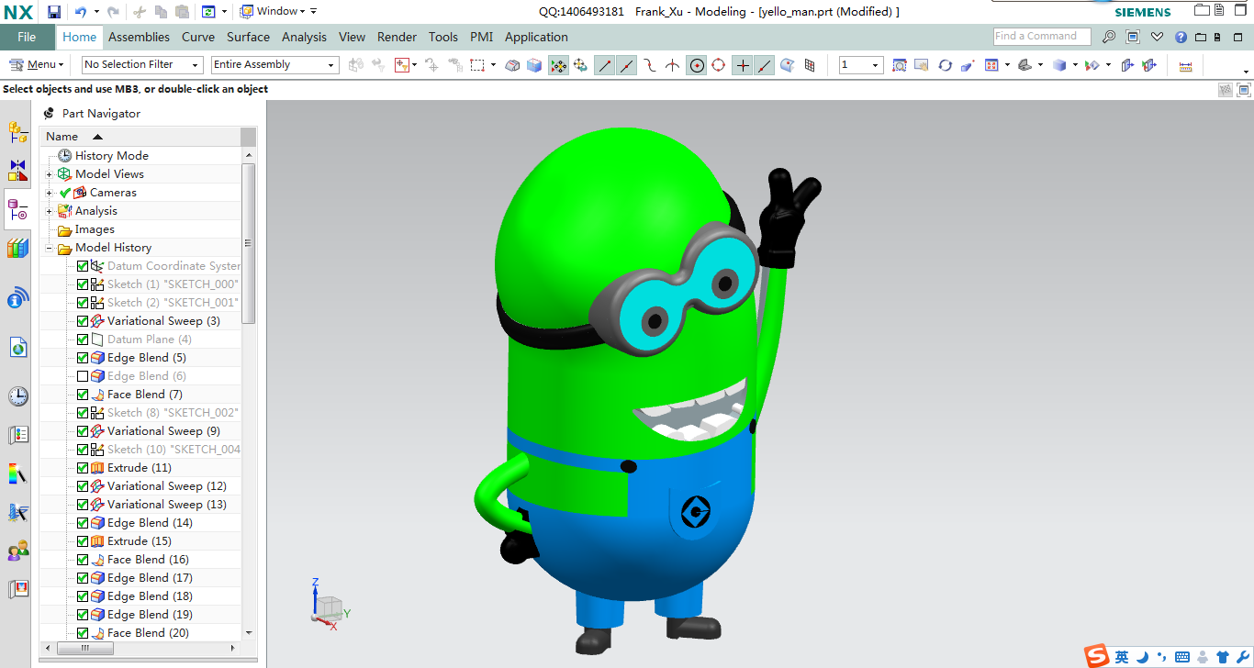Click the File button

tap(27, 37)
